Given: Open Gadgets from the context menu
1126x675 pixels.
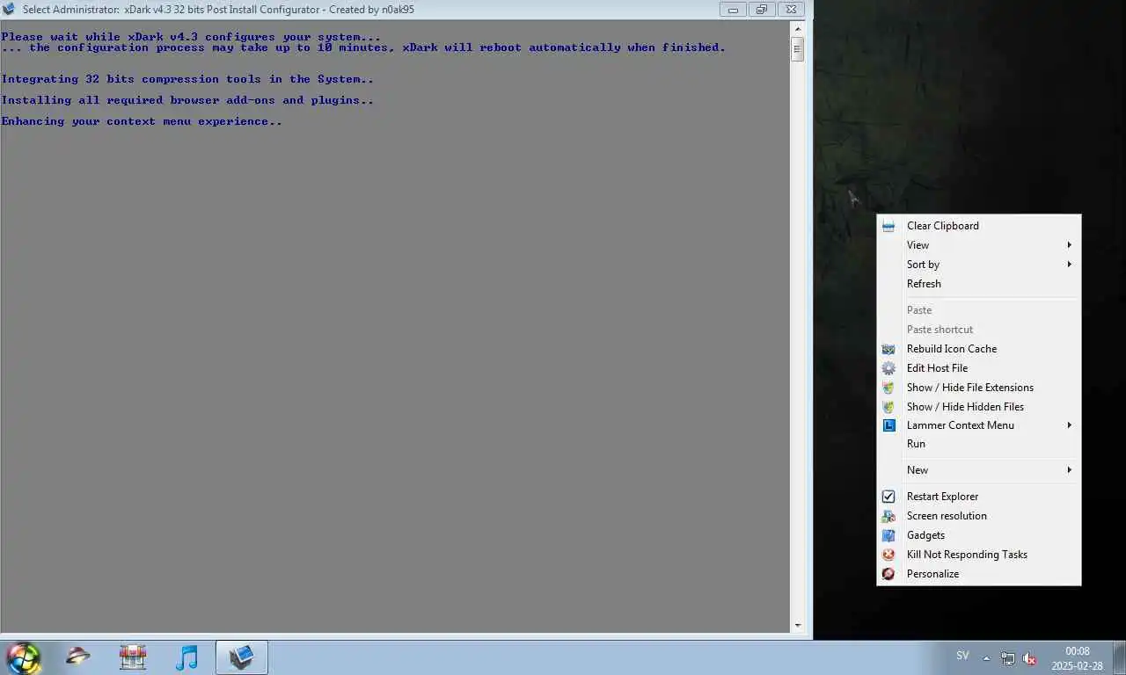Looking at the screenshot, I should coord(979,535).
